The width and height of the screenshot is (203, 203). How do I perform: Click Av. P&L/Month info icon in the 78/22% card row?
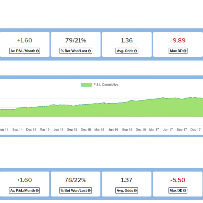37,190
